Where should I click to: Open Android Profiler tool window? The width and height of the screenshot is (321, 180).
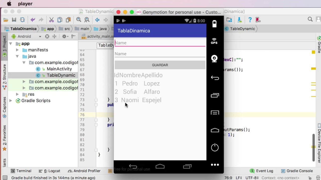(84, 171)
